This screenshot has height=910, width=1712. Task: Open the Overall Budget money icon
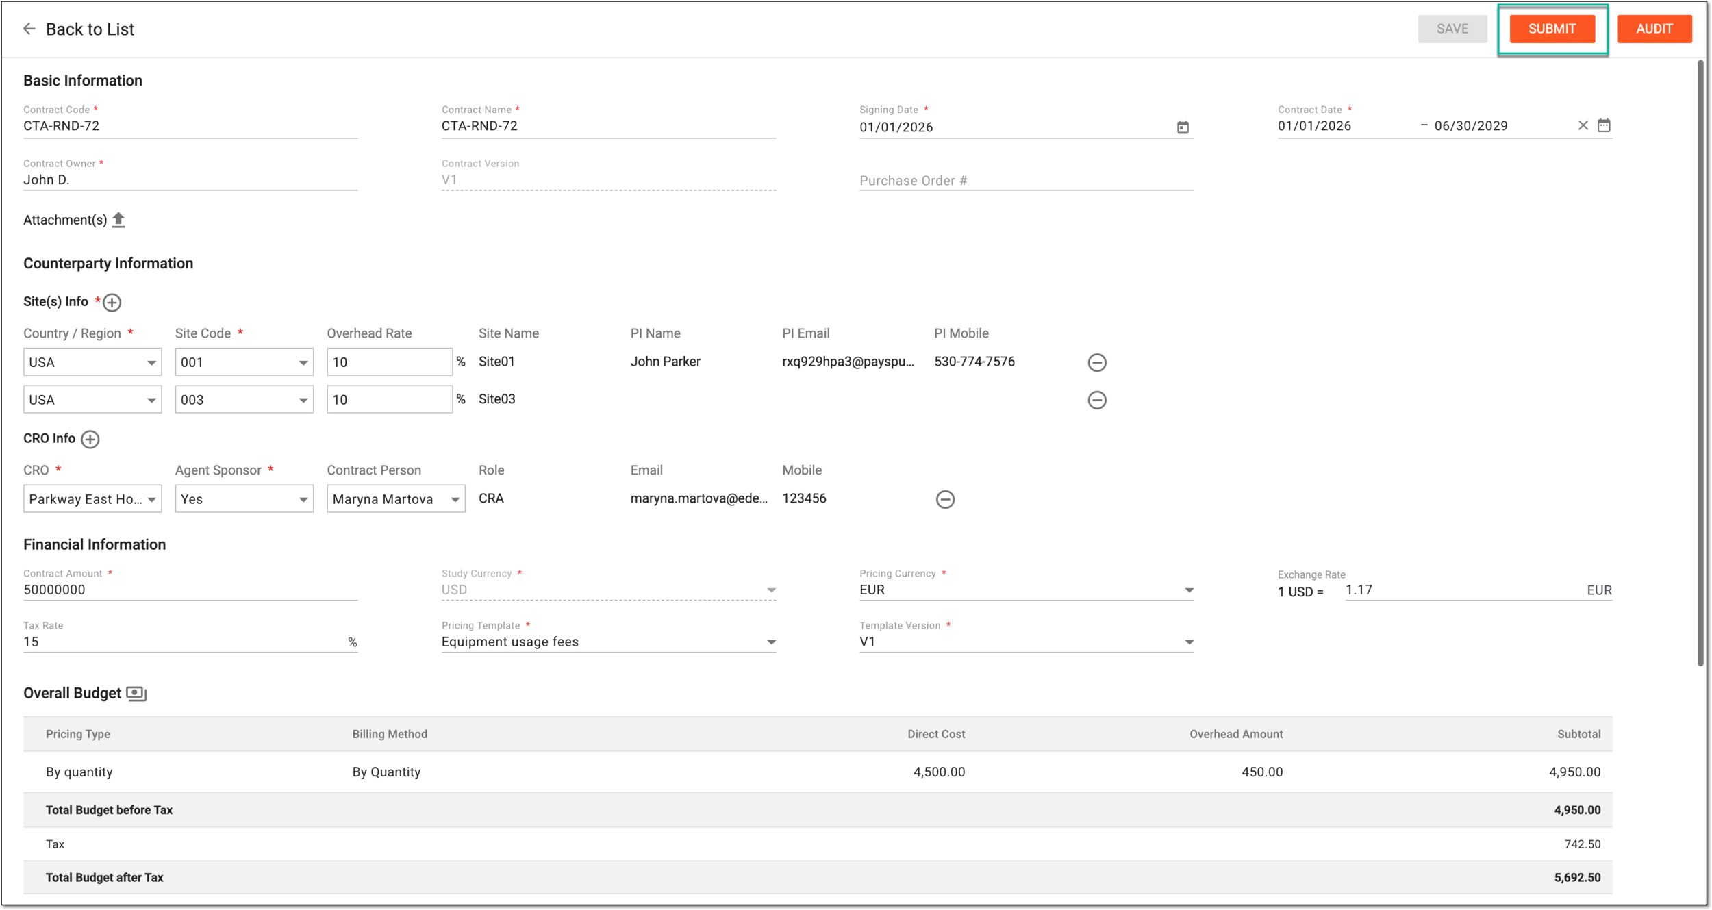coord(137,694)
